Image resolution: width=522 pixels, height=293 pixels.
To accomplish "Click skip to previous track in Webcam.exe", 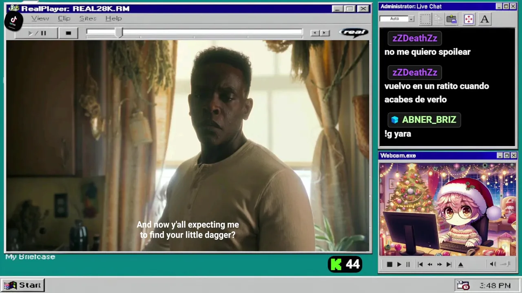I will (420, 265).
